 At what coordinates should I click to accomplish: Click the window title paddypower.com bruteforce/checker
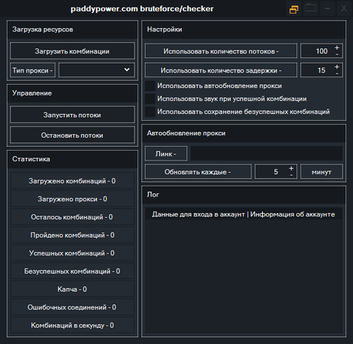coord(142,9)
